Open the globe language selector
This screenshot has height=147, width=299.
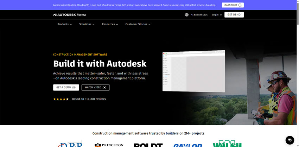pyautogui.click(x=187, y=15)
